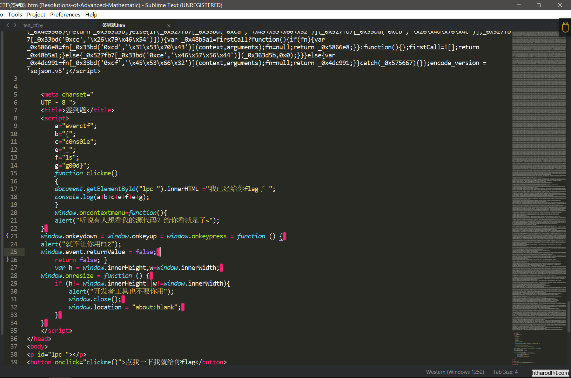Click the yellow USB drive icon

tap(565, 27)
